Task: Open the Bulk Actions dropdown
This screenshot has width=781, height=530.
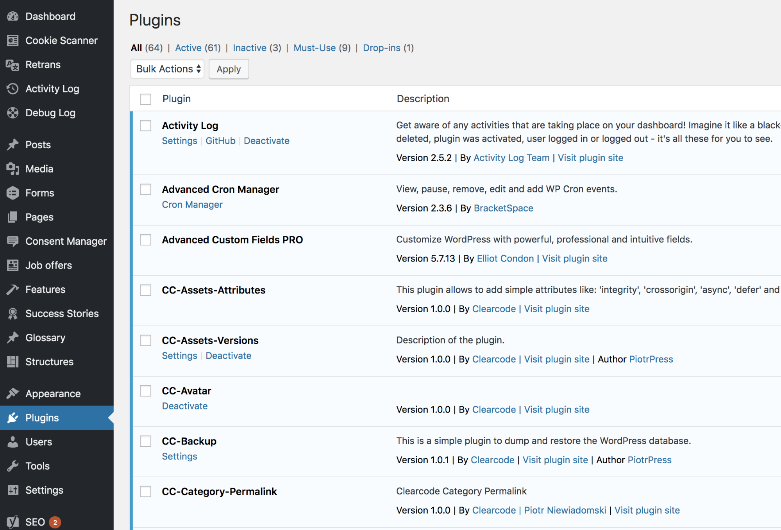Action: pyautogui.click(x=167, y=69)
